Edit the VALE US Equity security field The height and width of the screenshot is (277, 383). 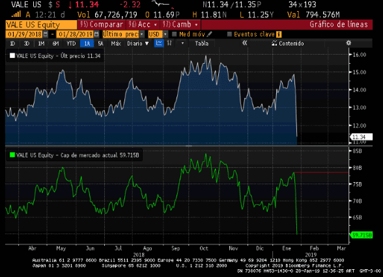tap(41, 25)
